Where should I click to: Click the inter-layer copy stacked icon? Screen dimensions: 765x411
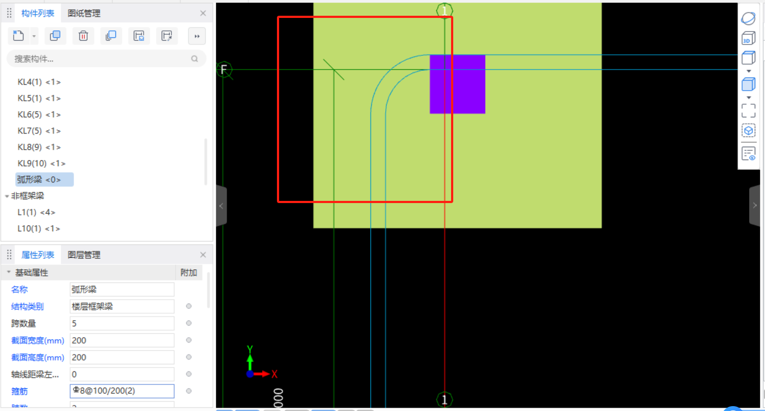(111, 36)
